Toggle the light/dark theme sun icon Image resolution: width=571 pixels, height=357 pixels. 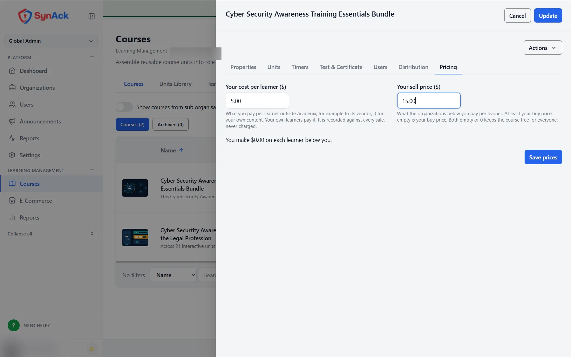tap(92, 349)
